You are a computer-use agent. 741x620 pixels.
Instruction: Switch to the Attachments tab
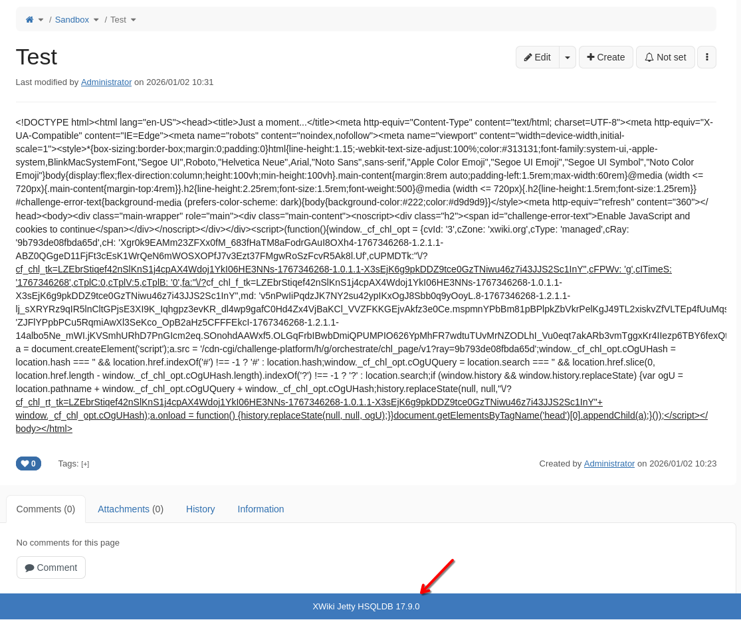coord(130,509)
